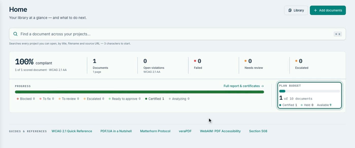Click the green overall progress bar
Viewport: 355px width, 148px height.
(139, 92)
